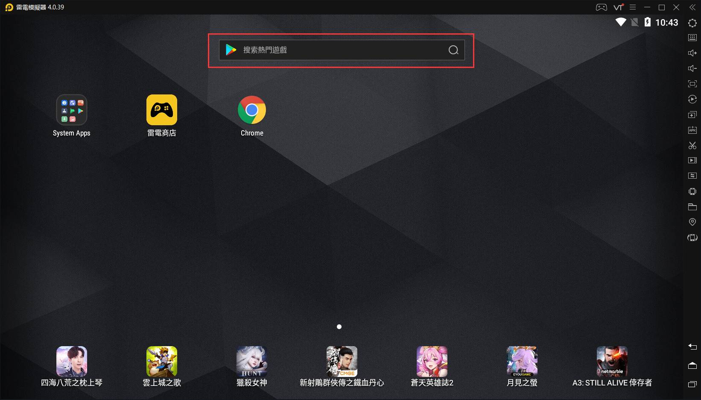
Task: Toggle screen rotation in the sidebar
Action: click(x=692, y=238)
